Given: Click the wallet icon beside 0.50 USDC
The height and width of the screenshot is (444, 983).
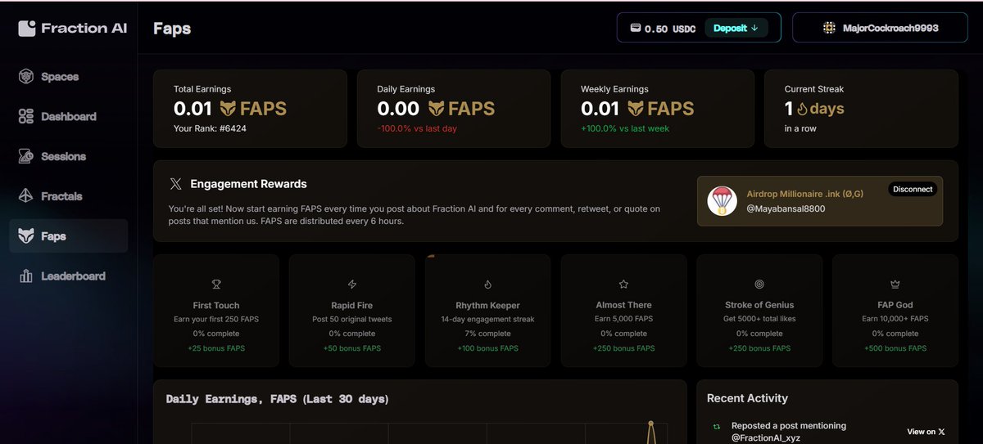Looking at the screenshot, I should pyautogui.click(x=635, y=29).
